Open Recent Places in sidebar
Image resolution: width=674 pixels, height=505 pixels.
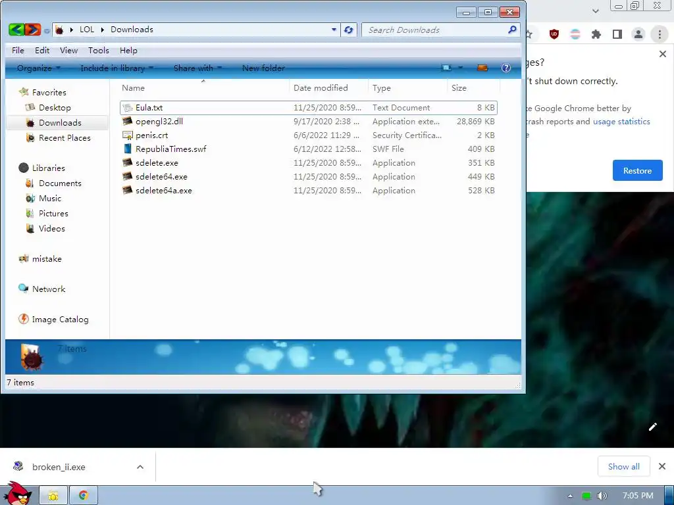(x=65, y=138)
